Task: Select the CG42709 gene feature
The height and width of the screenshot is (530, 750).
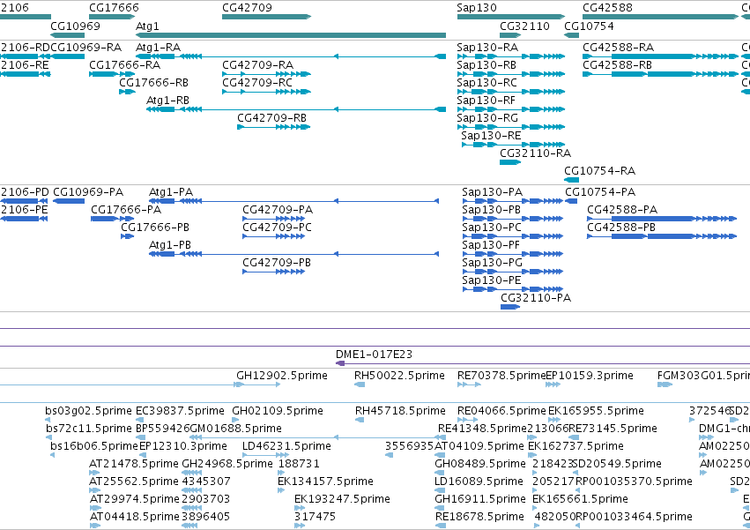Action: click(266, 17)
